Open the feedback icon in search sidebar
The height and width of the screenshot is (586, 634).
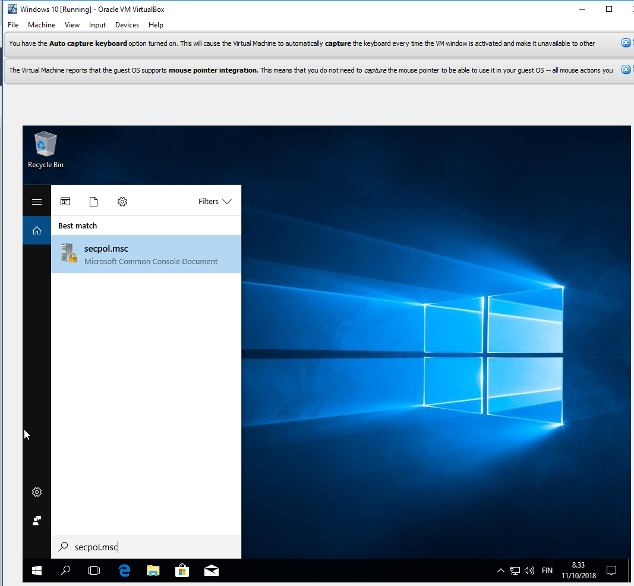[37, 521]
